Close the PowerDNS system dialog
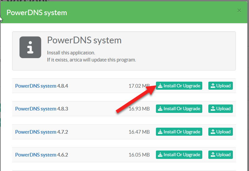 [x=239, y=10]
